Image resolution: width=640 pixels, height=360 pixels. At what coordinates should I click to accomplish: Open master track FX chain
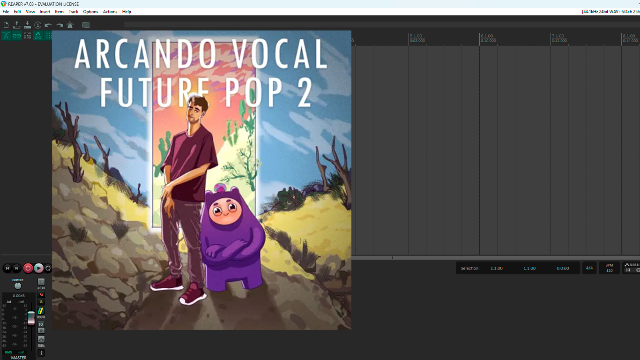pos(41,324)
